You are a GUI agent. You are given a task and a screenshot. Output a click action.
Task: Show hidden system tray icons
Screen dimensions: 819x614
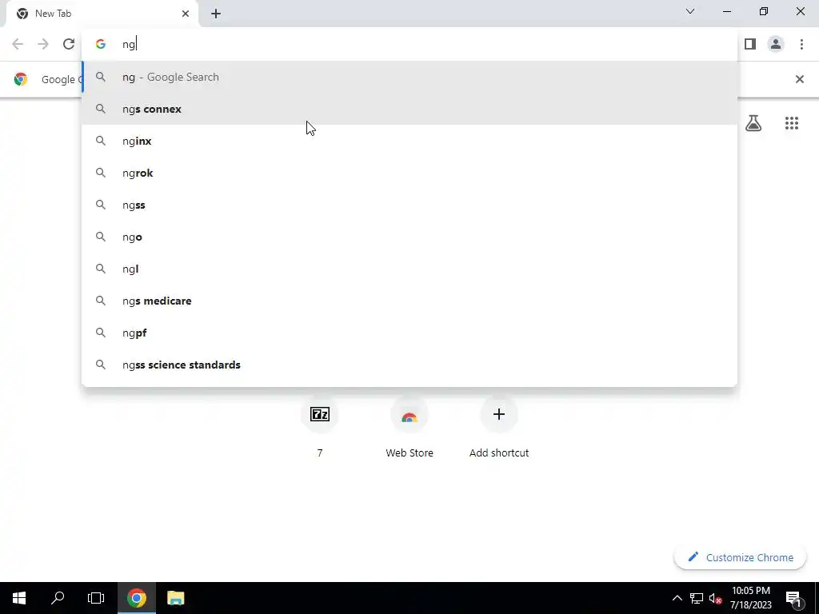point(677,598)
